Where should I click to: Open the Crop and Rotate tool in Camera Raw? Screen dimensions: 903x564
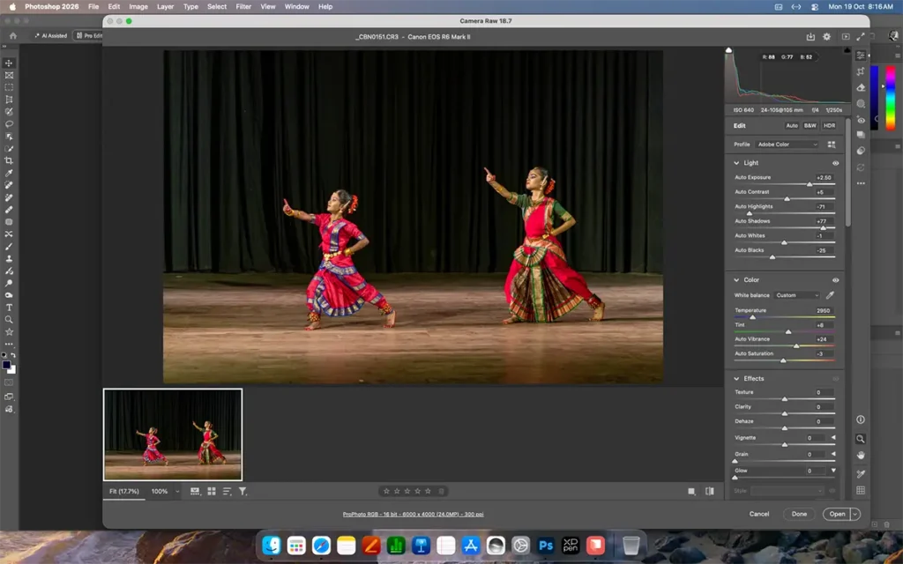click(x=861, y=71)
